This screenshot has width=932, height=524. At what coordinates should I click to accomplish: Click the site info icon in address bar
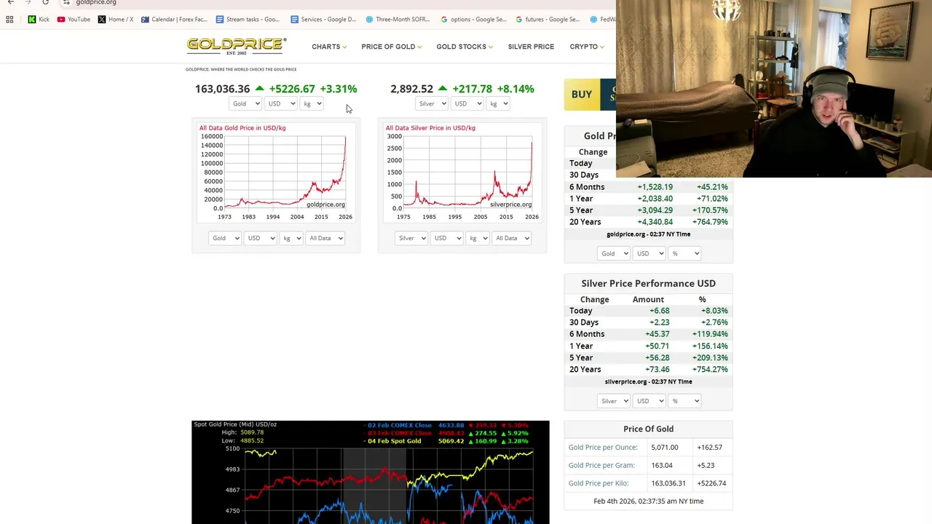66,3
